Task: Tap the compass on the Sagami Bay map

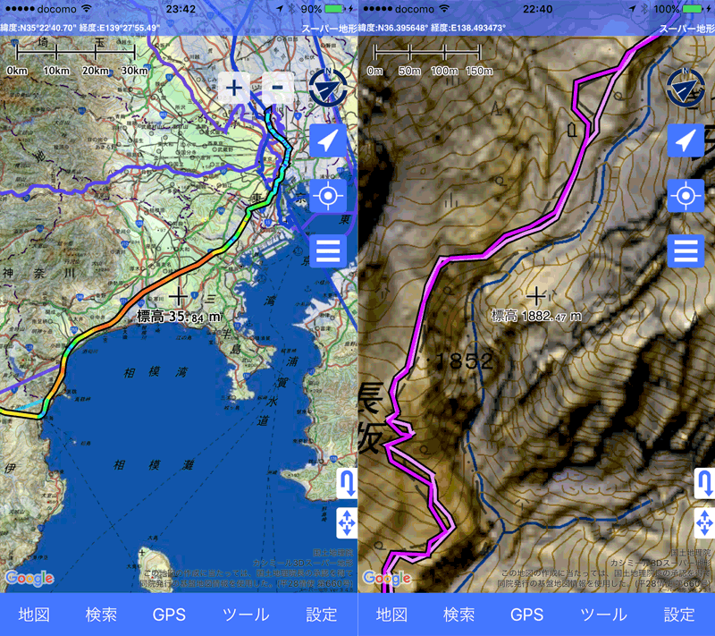Action: (327, 87)
